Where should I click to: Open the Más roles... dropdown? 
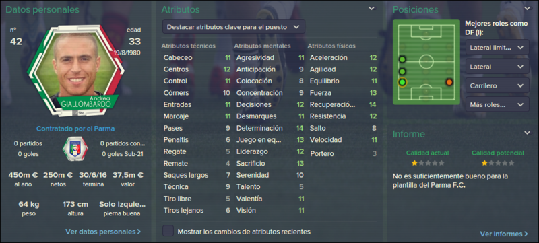coord(497,104)
